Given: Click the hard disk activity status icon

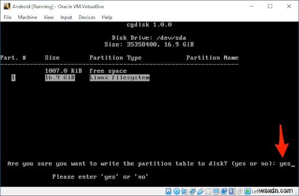Looking at the screenshot, I should [169, 191].
